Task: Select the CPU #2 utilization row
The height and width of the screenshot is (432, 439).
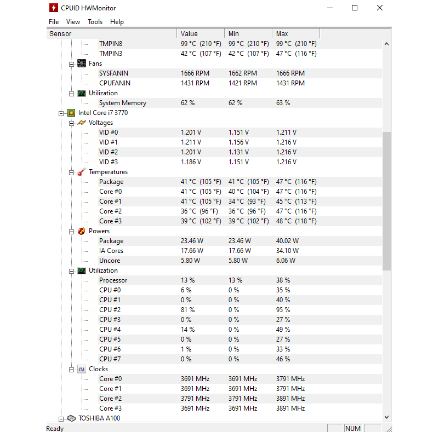Action: click(x=240, y=310)
